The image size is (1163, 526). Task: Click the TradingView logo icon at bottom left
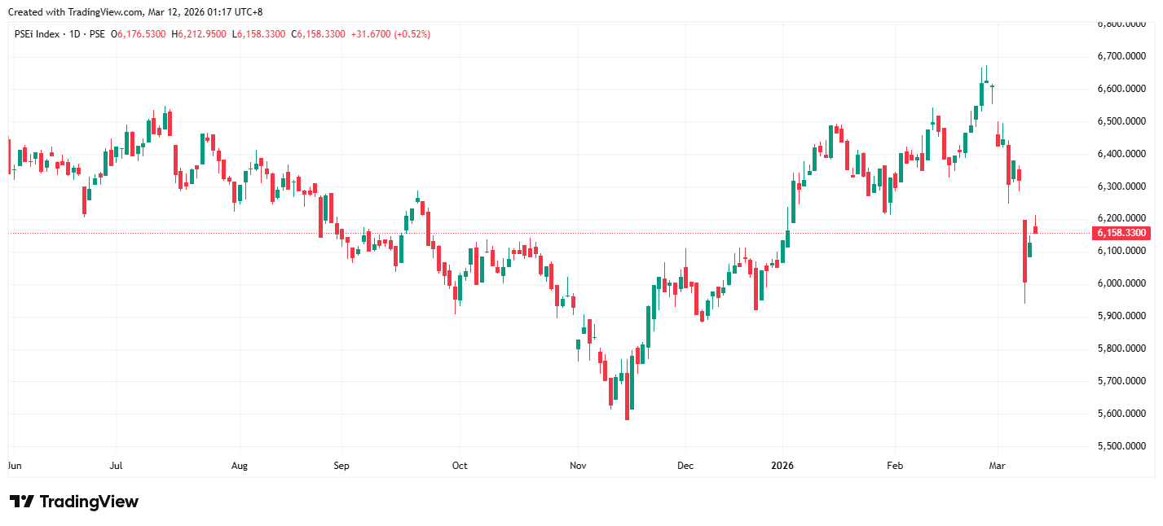(x=21, y=502)
